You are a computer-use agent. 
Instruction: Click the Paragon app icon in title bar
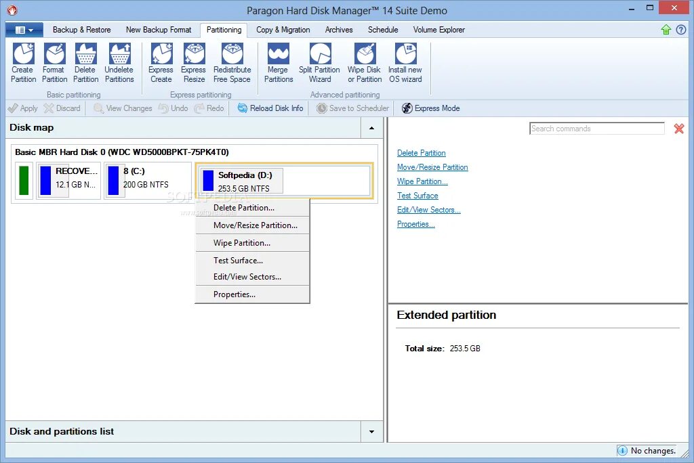tap(12, 9)
